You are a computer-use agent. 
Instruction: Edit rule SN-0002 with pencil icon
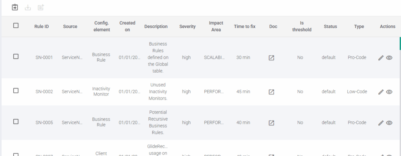click(381, 92)
